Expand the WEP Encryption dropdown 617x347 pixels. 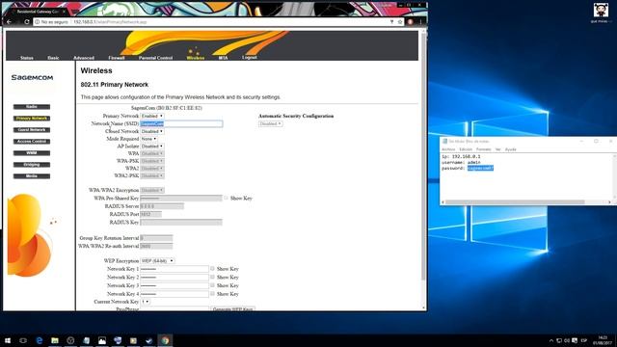[x=157, y=261]
